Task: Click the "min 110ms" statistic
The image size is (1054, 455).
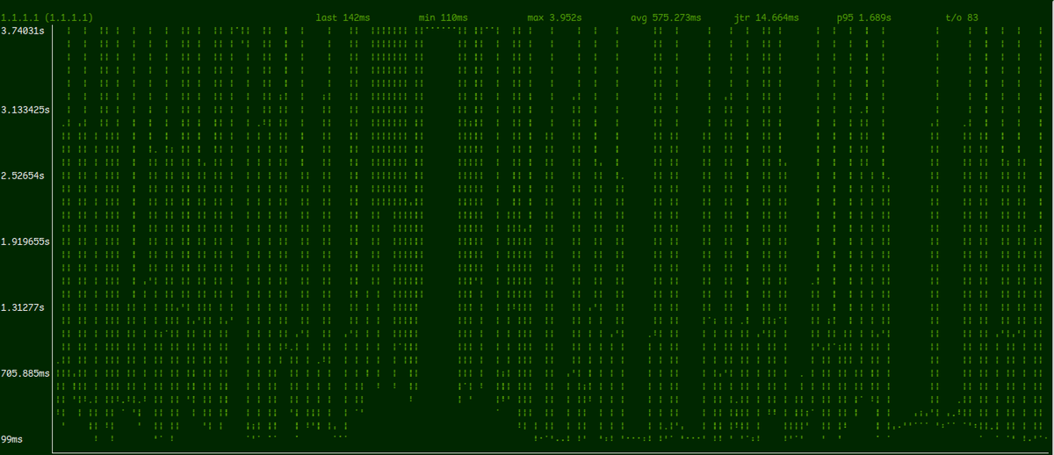Action: (x=444, y=18)
